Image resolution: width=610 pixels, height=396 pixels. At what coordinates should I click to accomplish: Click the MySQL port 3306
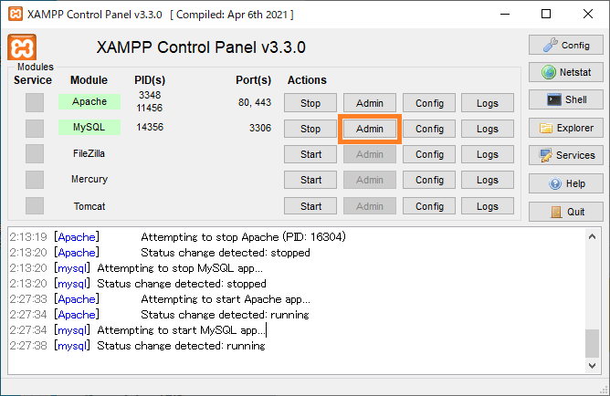coord(260,128)
